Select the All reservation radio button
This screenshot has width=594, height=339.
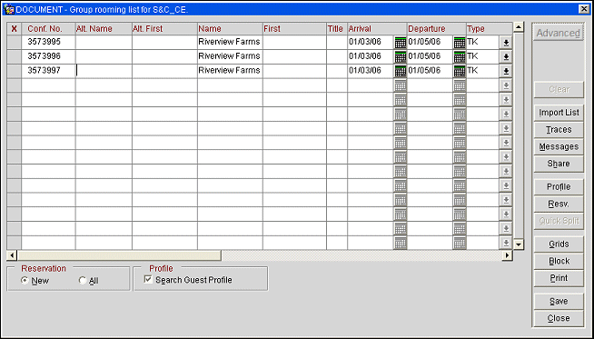click(x=83, y=281)
